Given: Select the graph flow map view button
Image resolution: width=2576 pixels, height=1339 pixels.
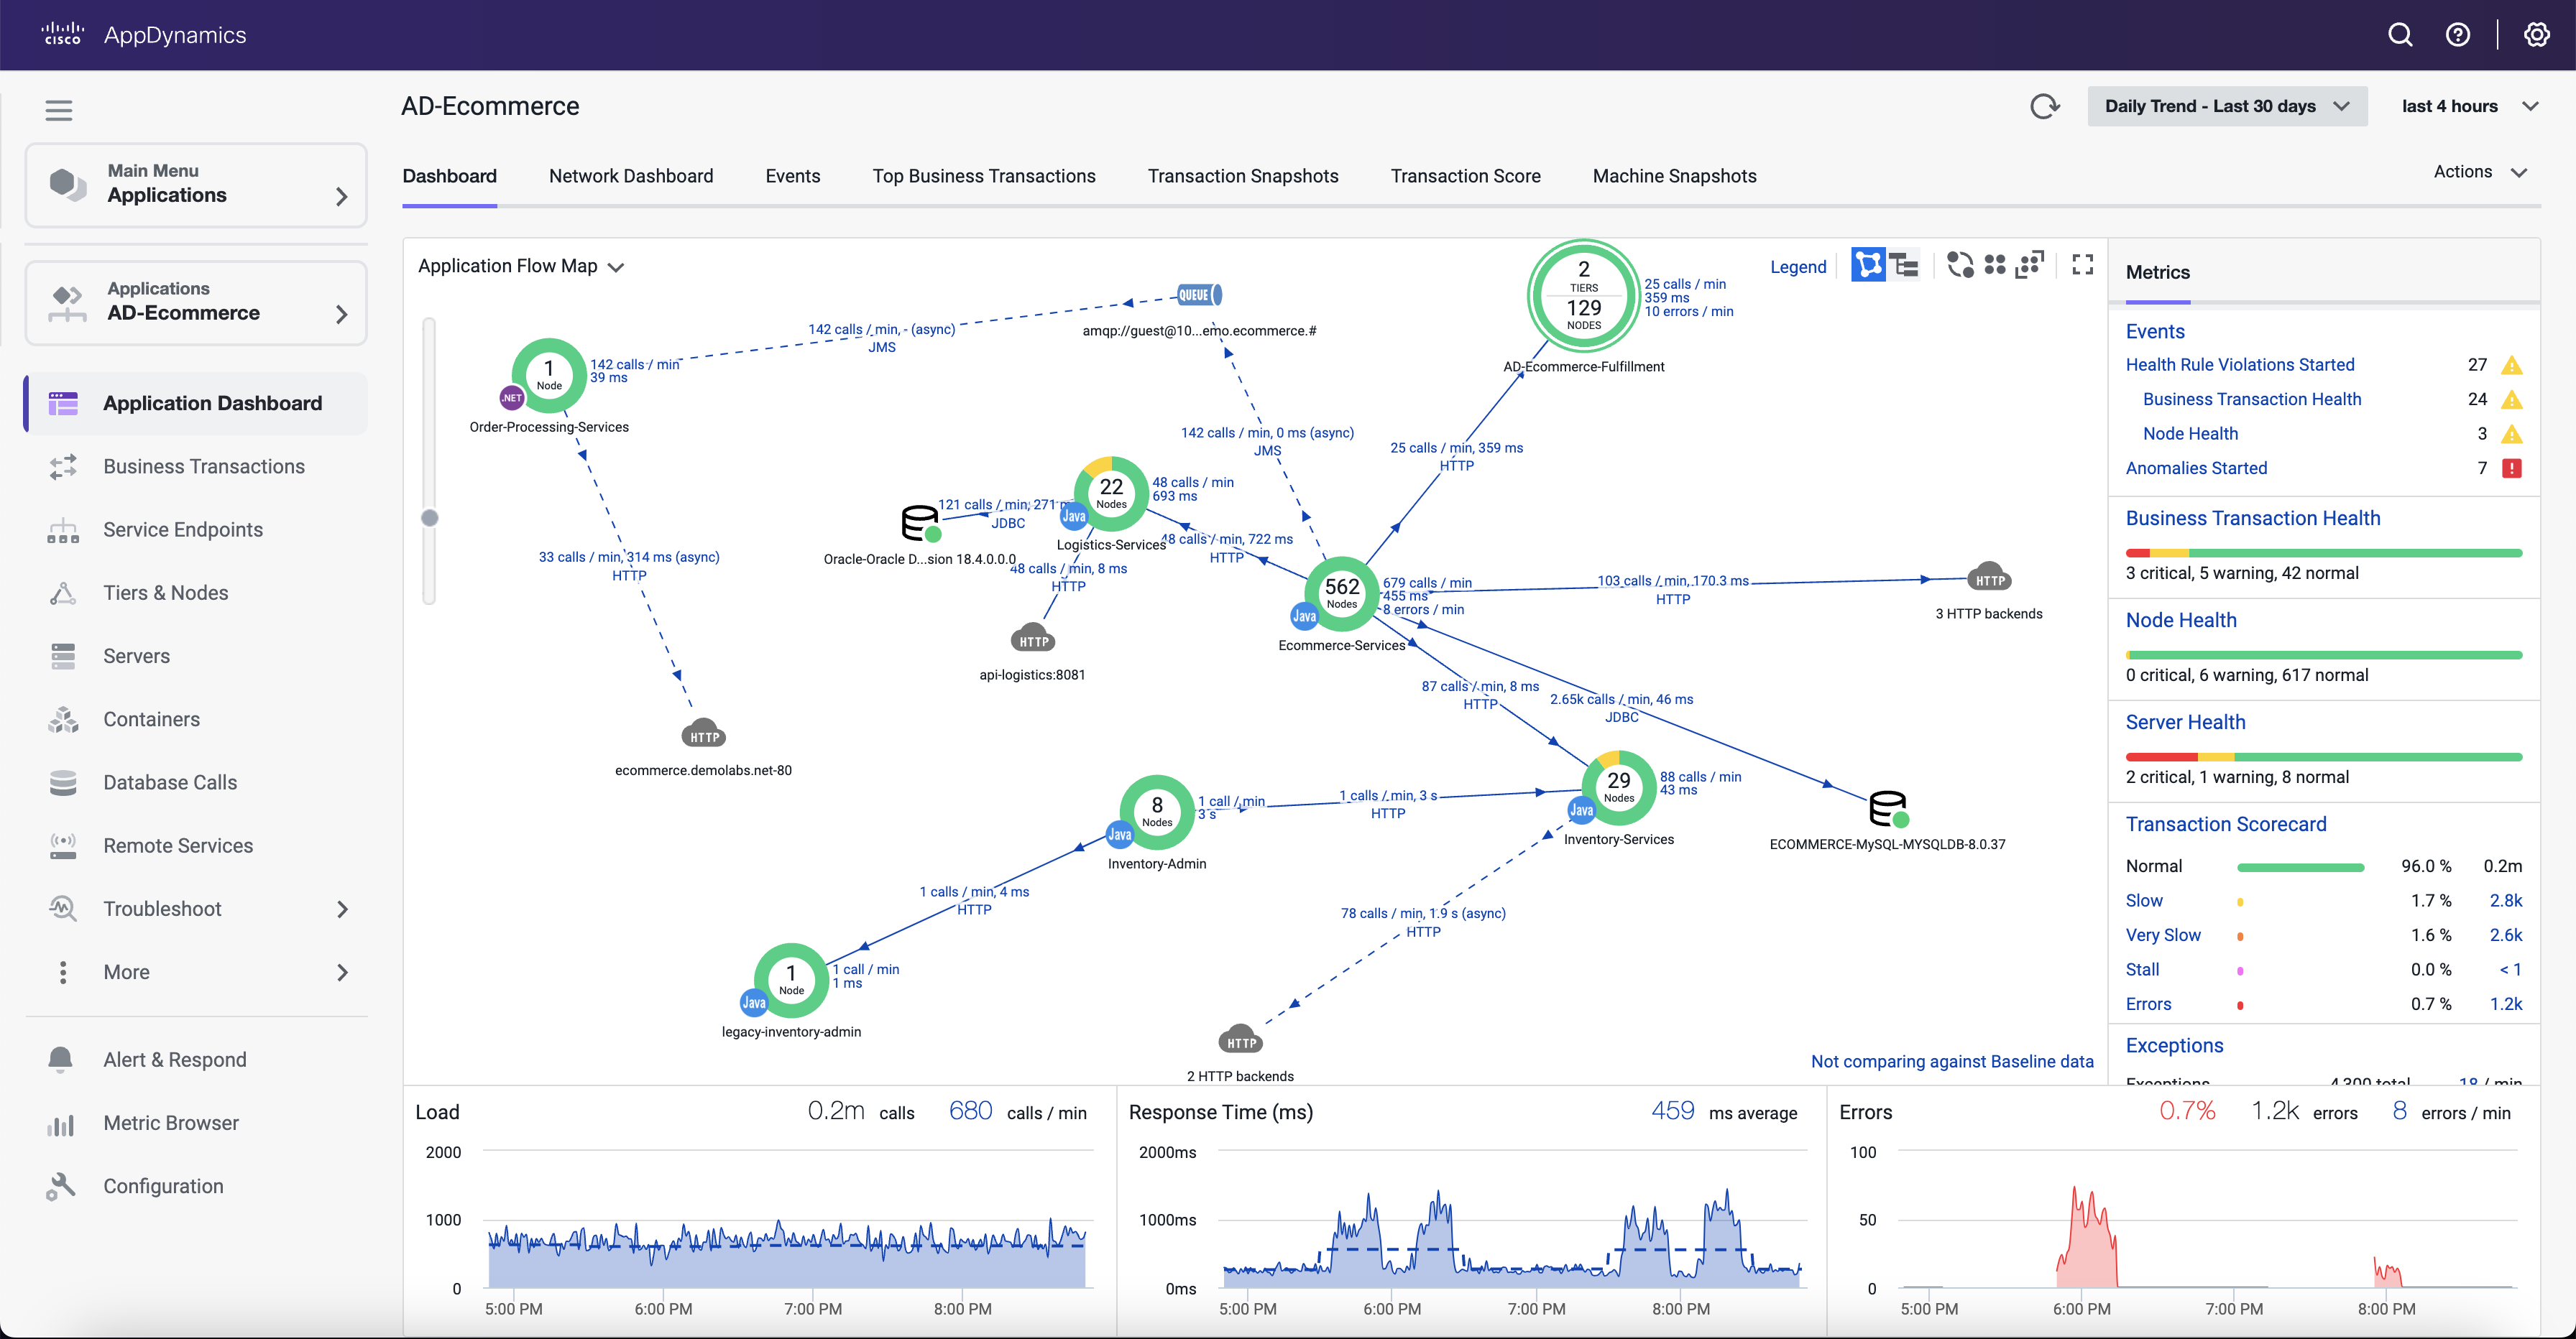Looking at the screenshot, I should (x=1867, y=265).
